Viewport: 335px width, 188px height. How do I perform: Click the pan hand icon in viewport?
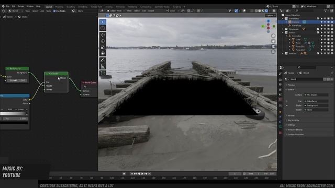tap(273, 41)
